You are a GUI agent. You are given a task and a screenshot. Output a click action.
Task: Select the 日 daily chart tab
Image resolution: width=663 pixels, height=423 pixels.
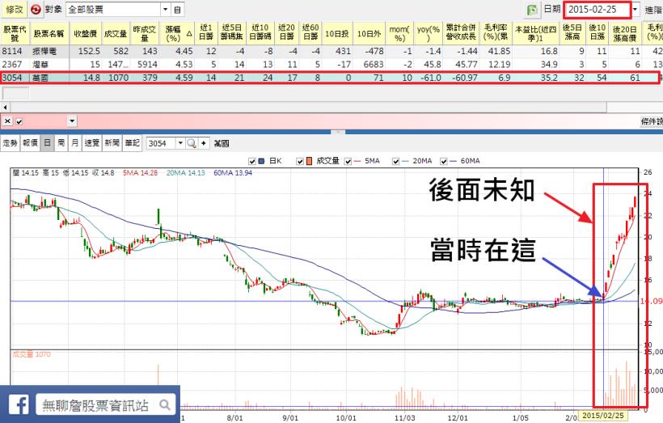click(47, 143)
